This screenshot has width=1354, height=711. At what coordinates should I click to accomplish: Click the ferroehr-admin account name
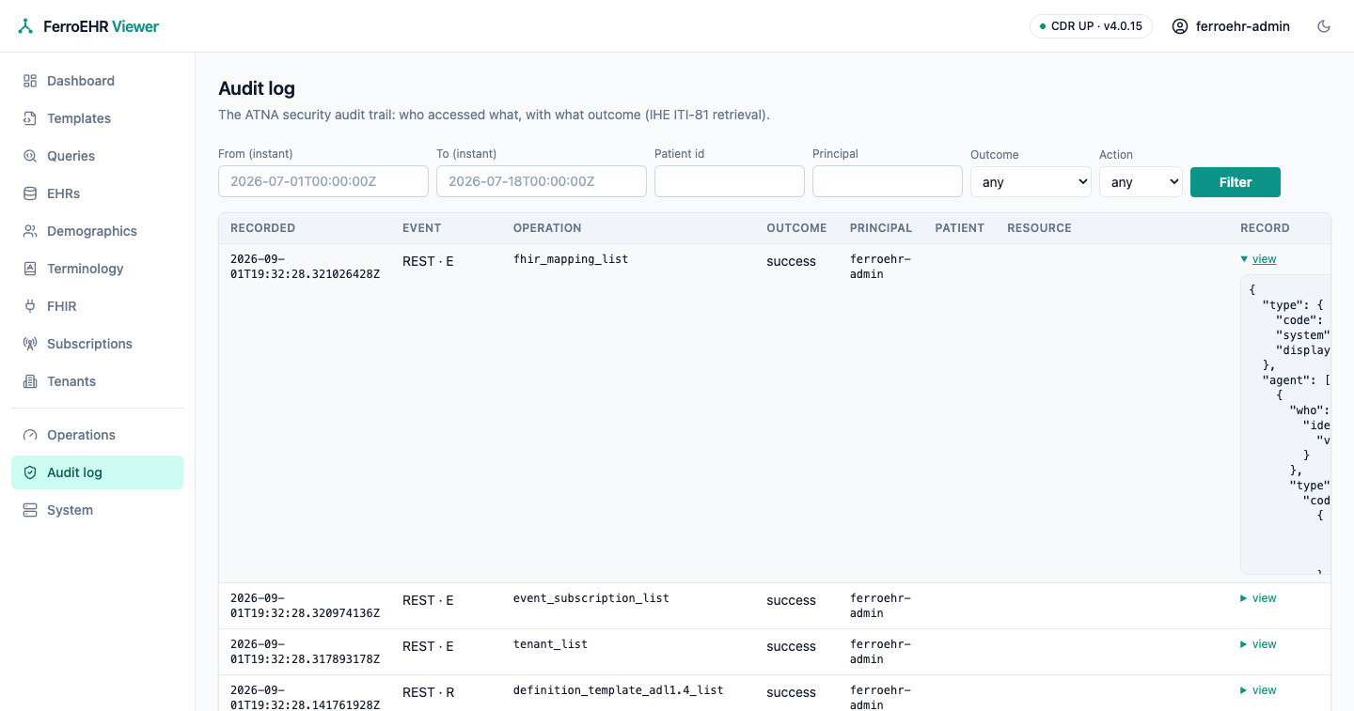(x=1242, y=26)
